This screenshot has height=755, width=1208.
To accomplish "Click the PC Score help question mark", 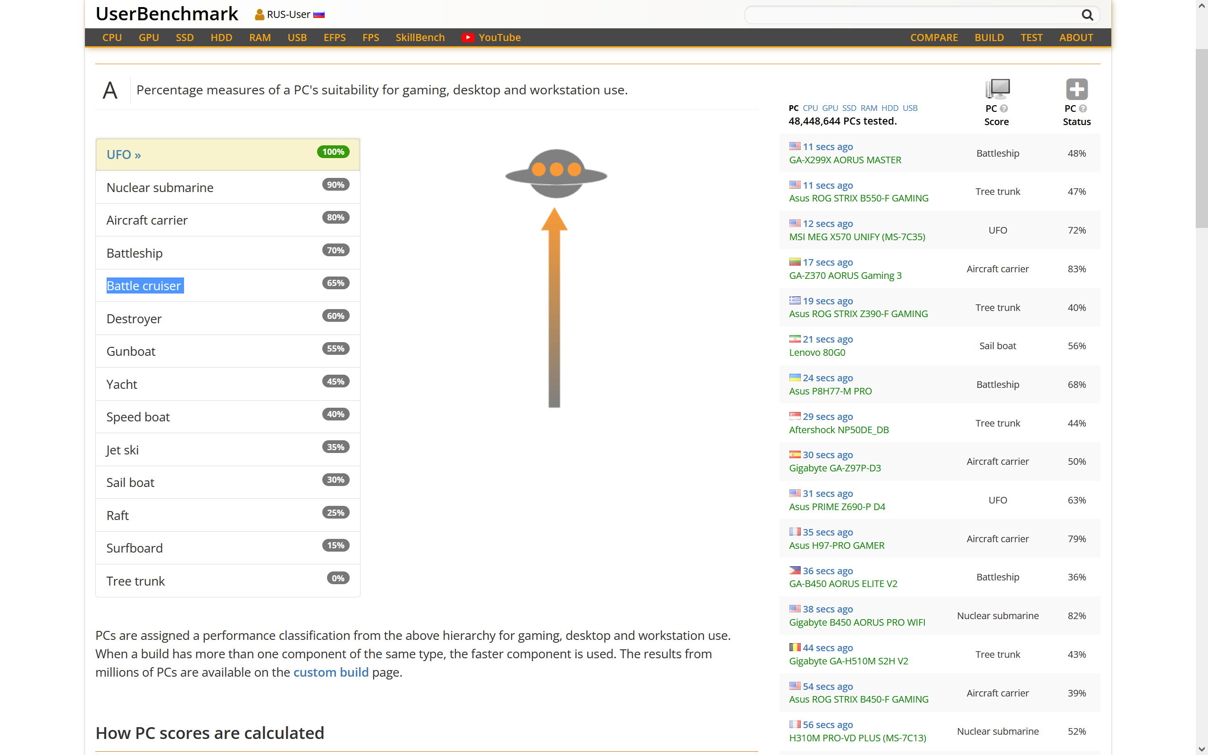I will point(1004,109).
